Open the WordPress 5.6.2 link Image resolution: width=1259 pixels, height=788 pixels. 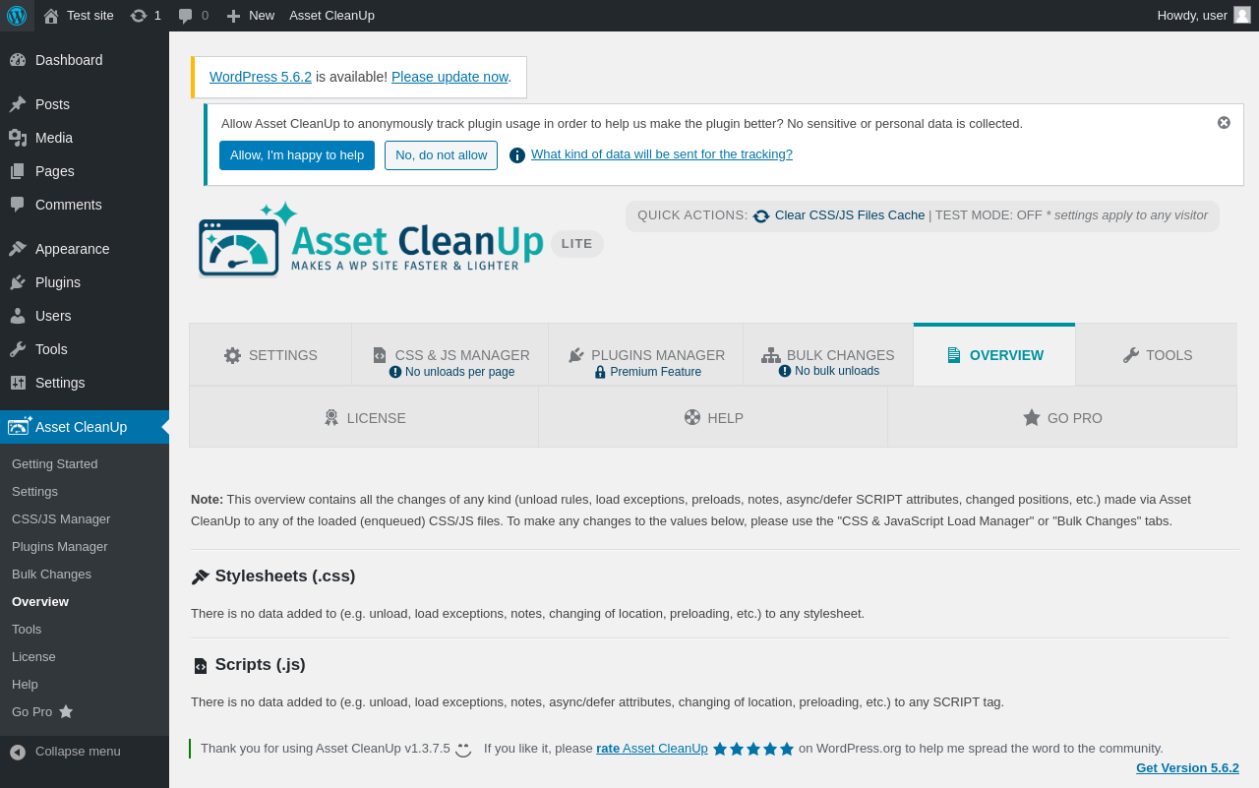261,77
